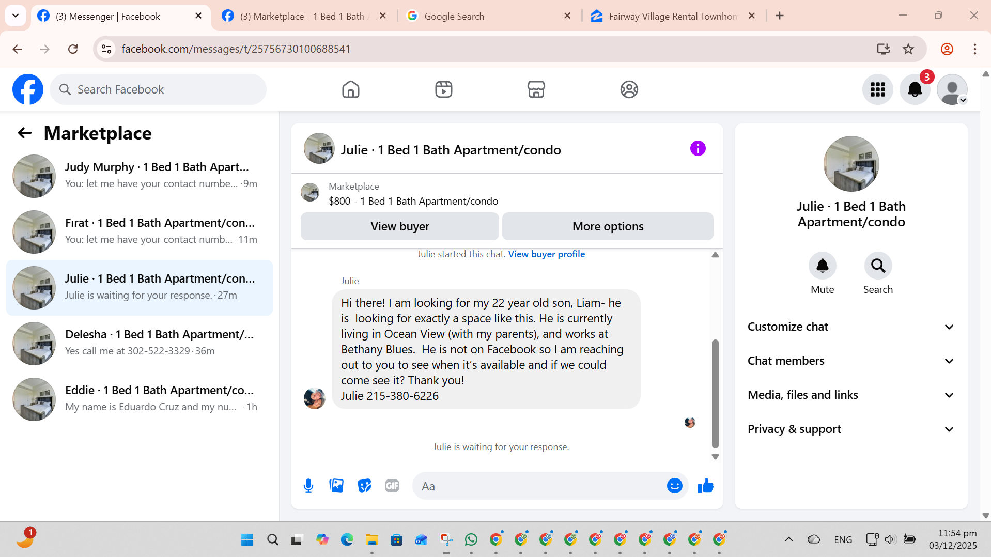Image resolution: width=991 pixels, height=557 pixels.
Task: Send a voice clip with the microphone icon
Action: (x=308, y=486)
